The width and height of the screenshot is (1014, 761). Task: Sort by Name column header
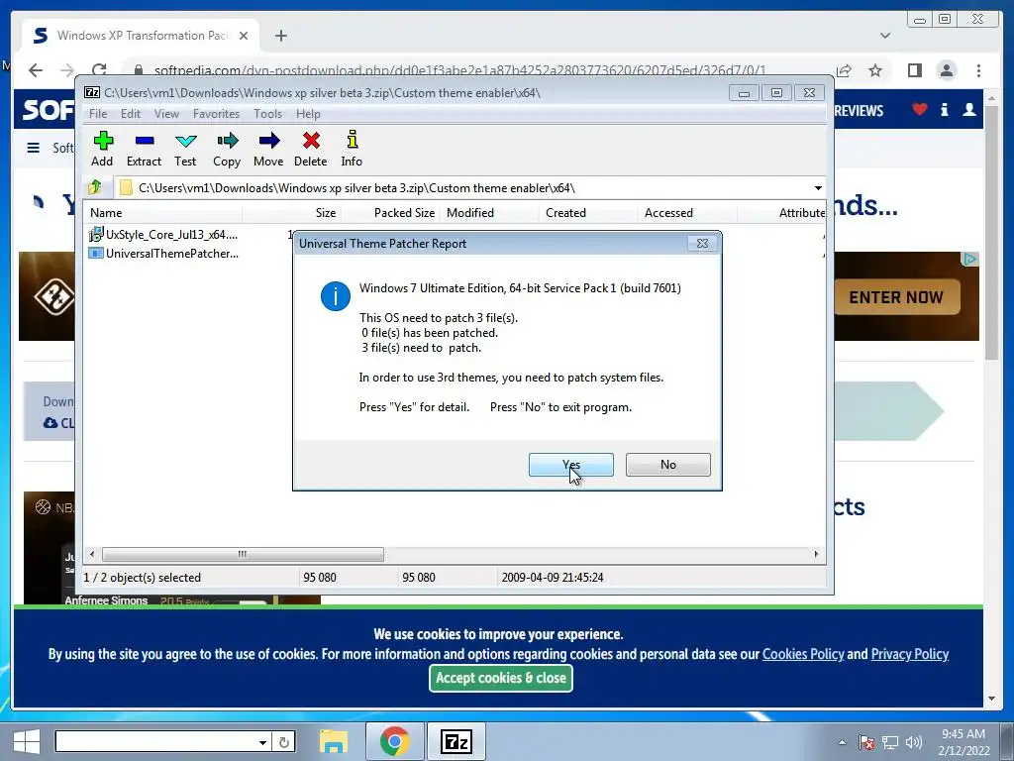[x=163, y=213]
